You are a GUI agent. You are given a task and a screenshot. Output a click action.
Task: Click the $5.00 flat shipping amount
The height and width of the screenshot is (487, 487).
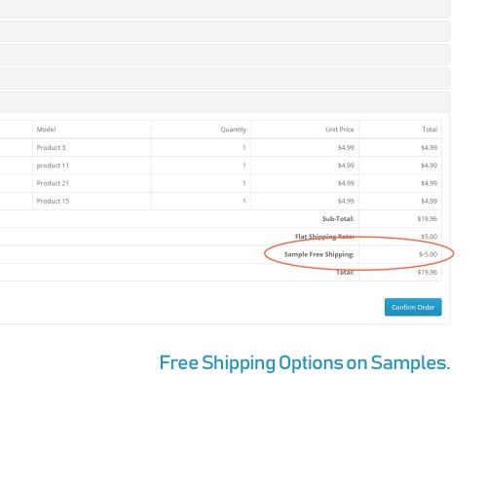click(430, 237)
